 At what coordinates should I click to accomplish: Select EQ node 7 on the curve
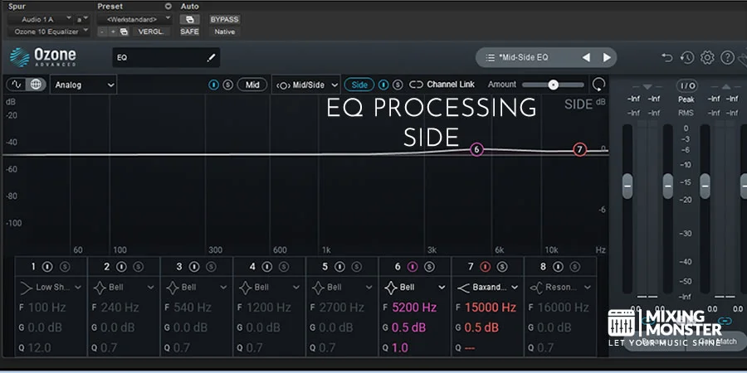tap(579, 150)
